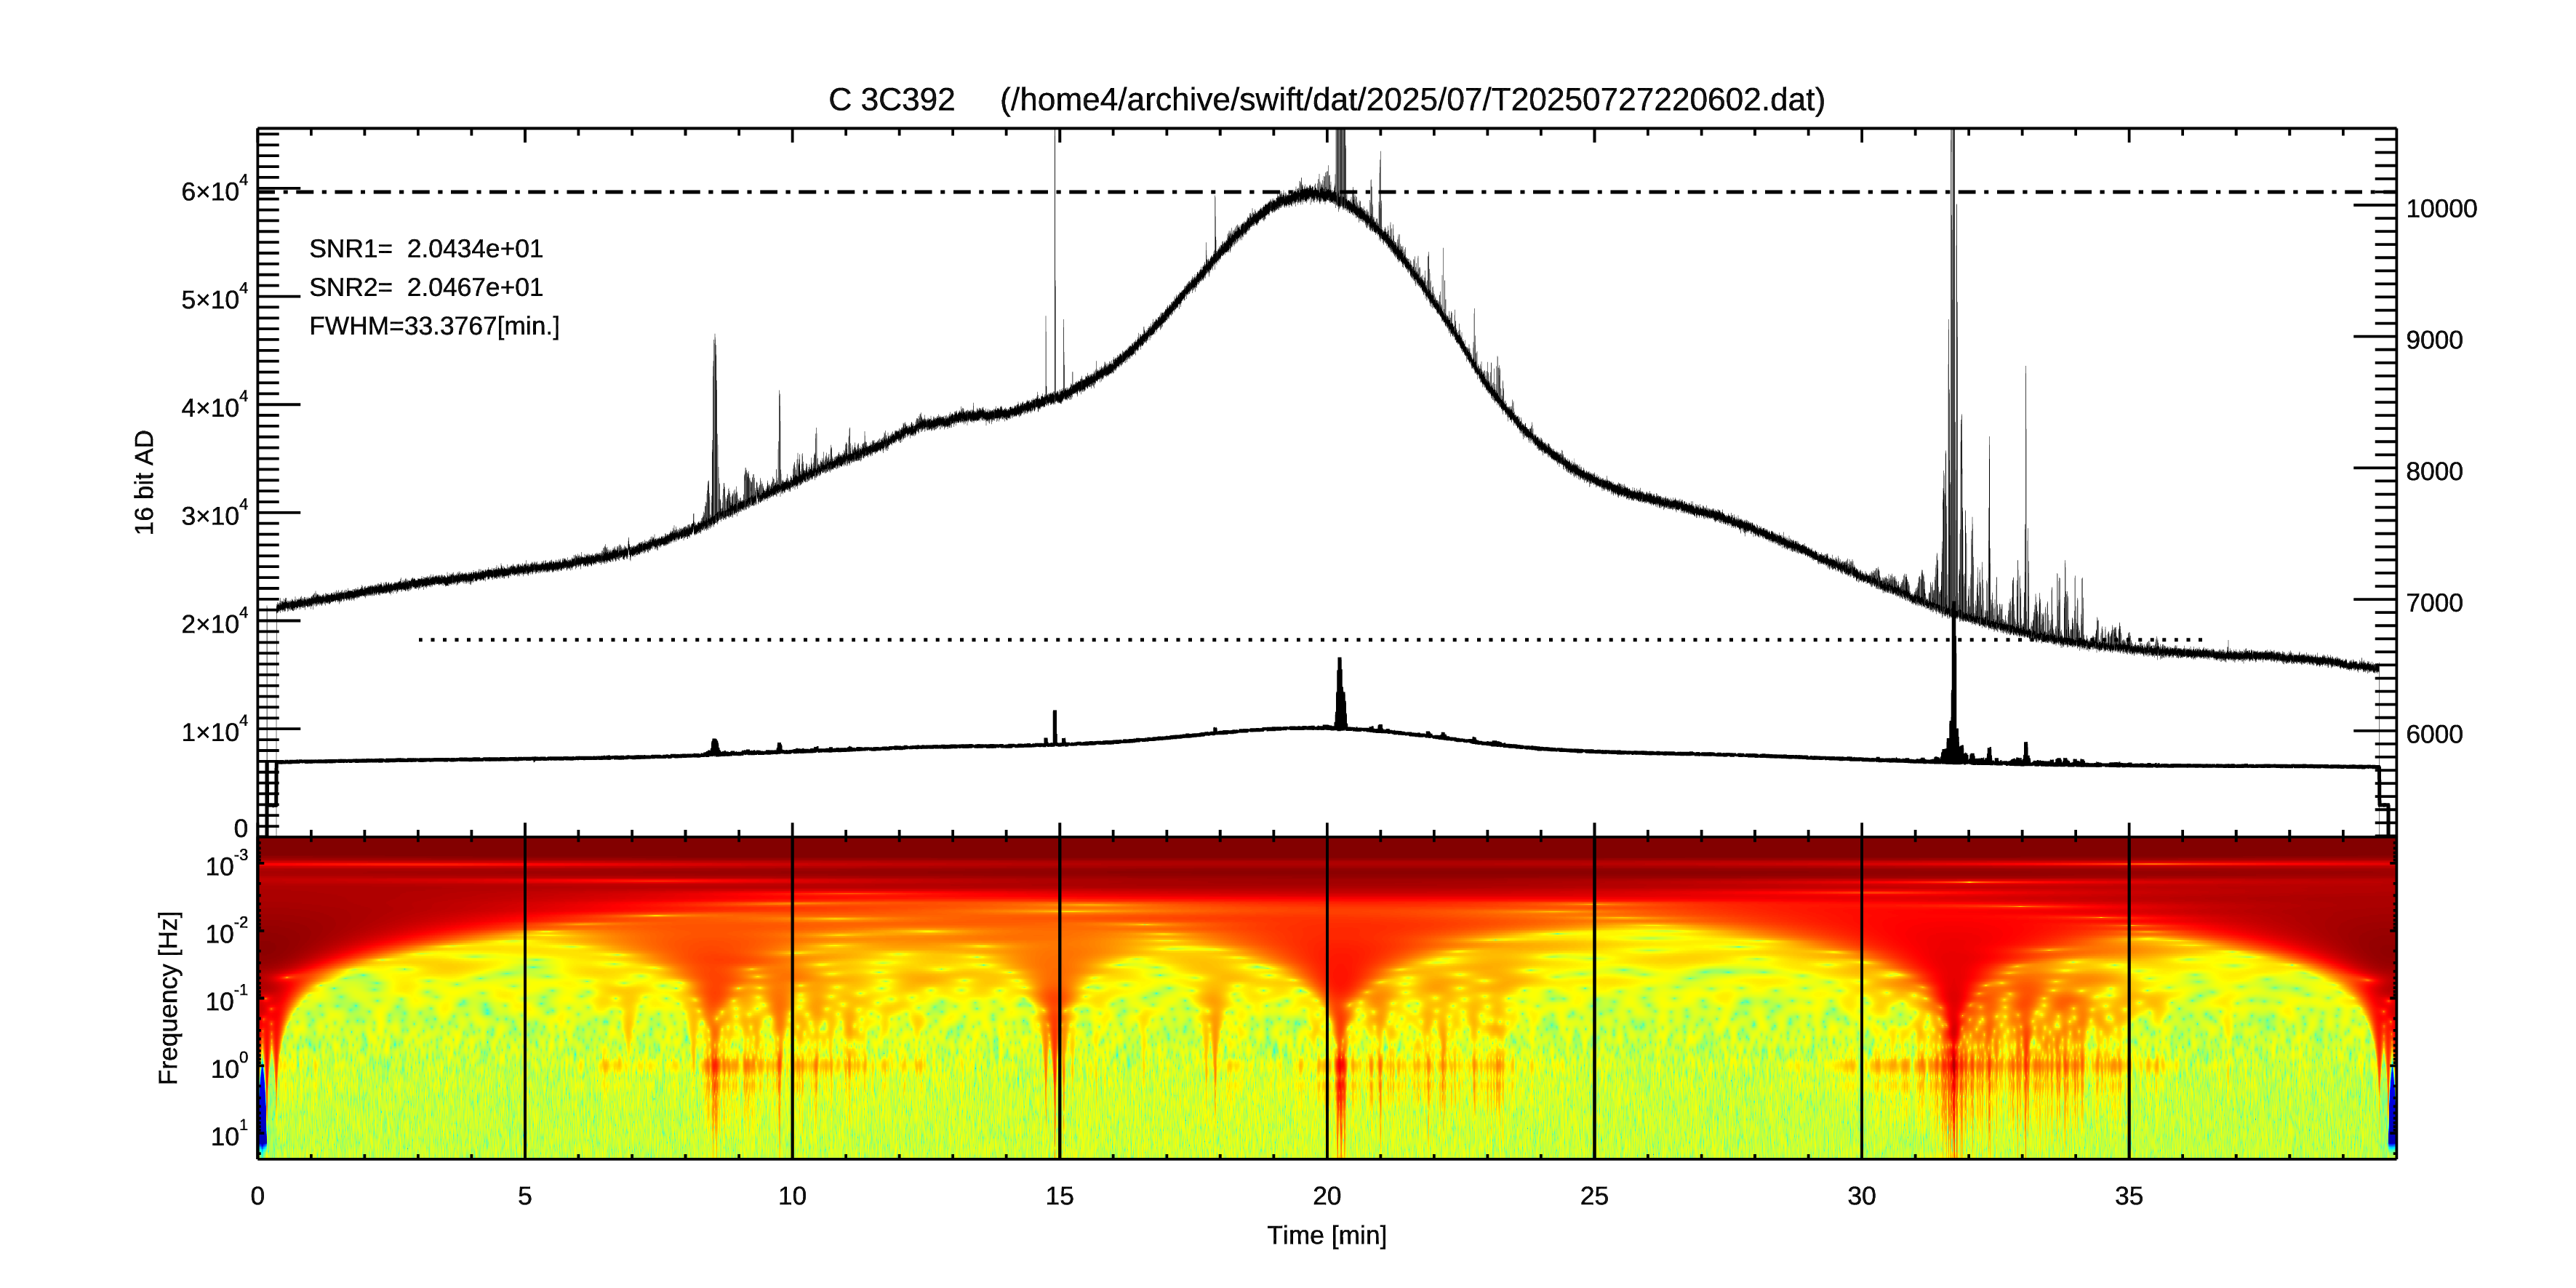This screenshot has height=1288, width=2576.
Task: Click the 9000 right axis tick label
Action: point(2434,340)
